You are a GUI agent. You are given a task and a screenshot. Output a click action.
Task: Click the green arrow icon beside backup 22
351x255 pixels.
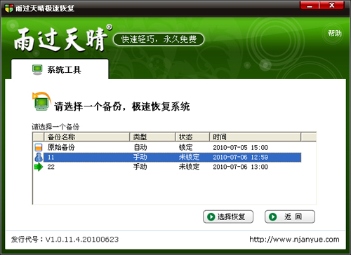click(x=39, y=167)
